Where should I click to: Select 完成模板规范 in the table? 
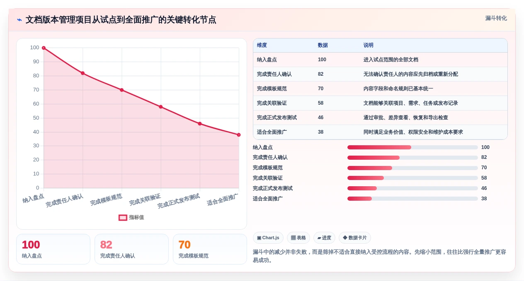(272, 89)
